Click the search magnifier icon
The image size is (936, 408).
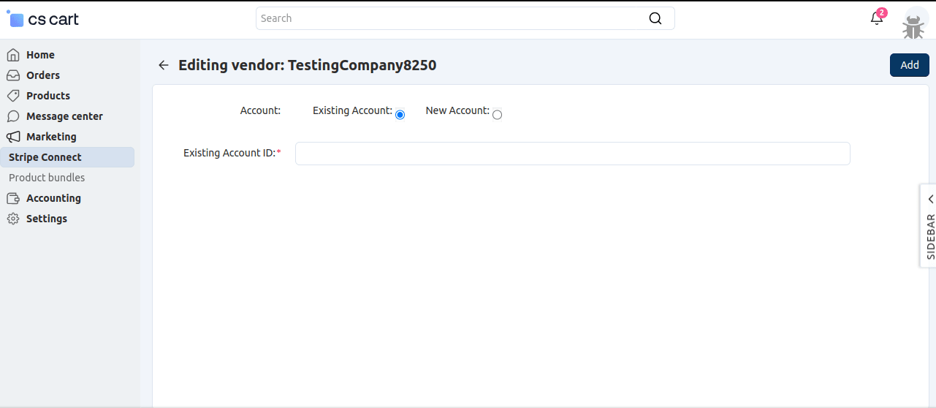coord(655,18)
